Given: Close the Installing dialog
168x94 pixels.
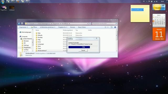Looking at the screenshot, I should (97, 38).
